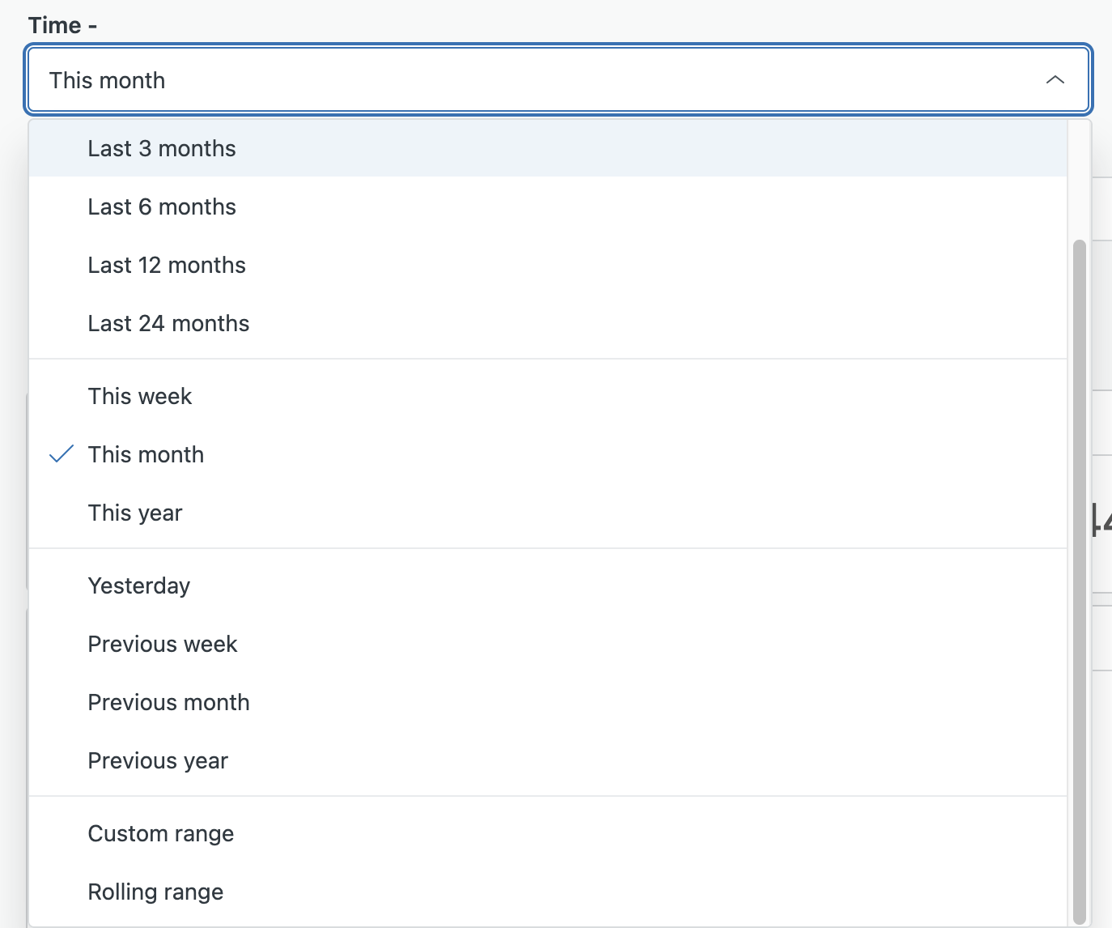Pick This year from dropdown
The image size is (1112, 928).
point(135,513)
